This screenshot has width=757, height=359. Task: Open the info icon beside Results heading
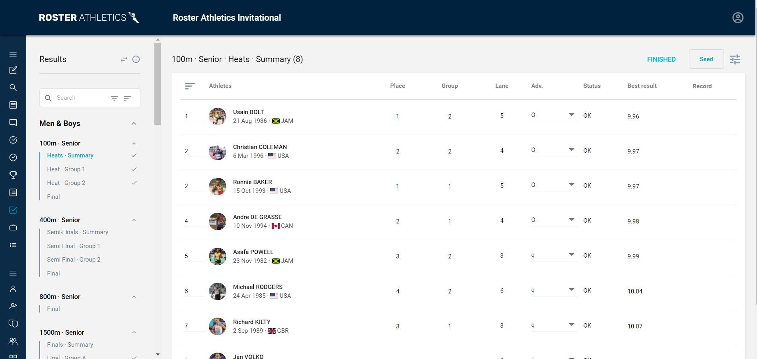click(x=136, y=59)
